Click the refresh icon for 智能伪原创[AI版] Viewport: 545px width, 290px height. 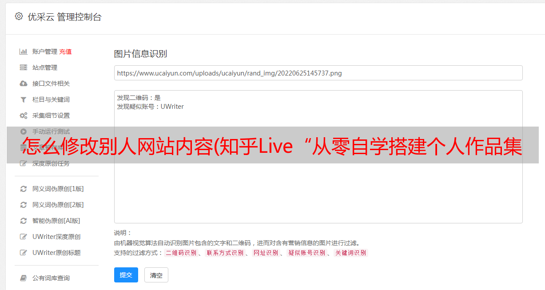pyautogui.click(x=24, y=221)
